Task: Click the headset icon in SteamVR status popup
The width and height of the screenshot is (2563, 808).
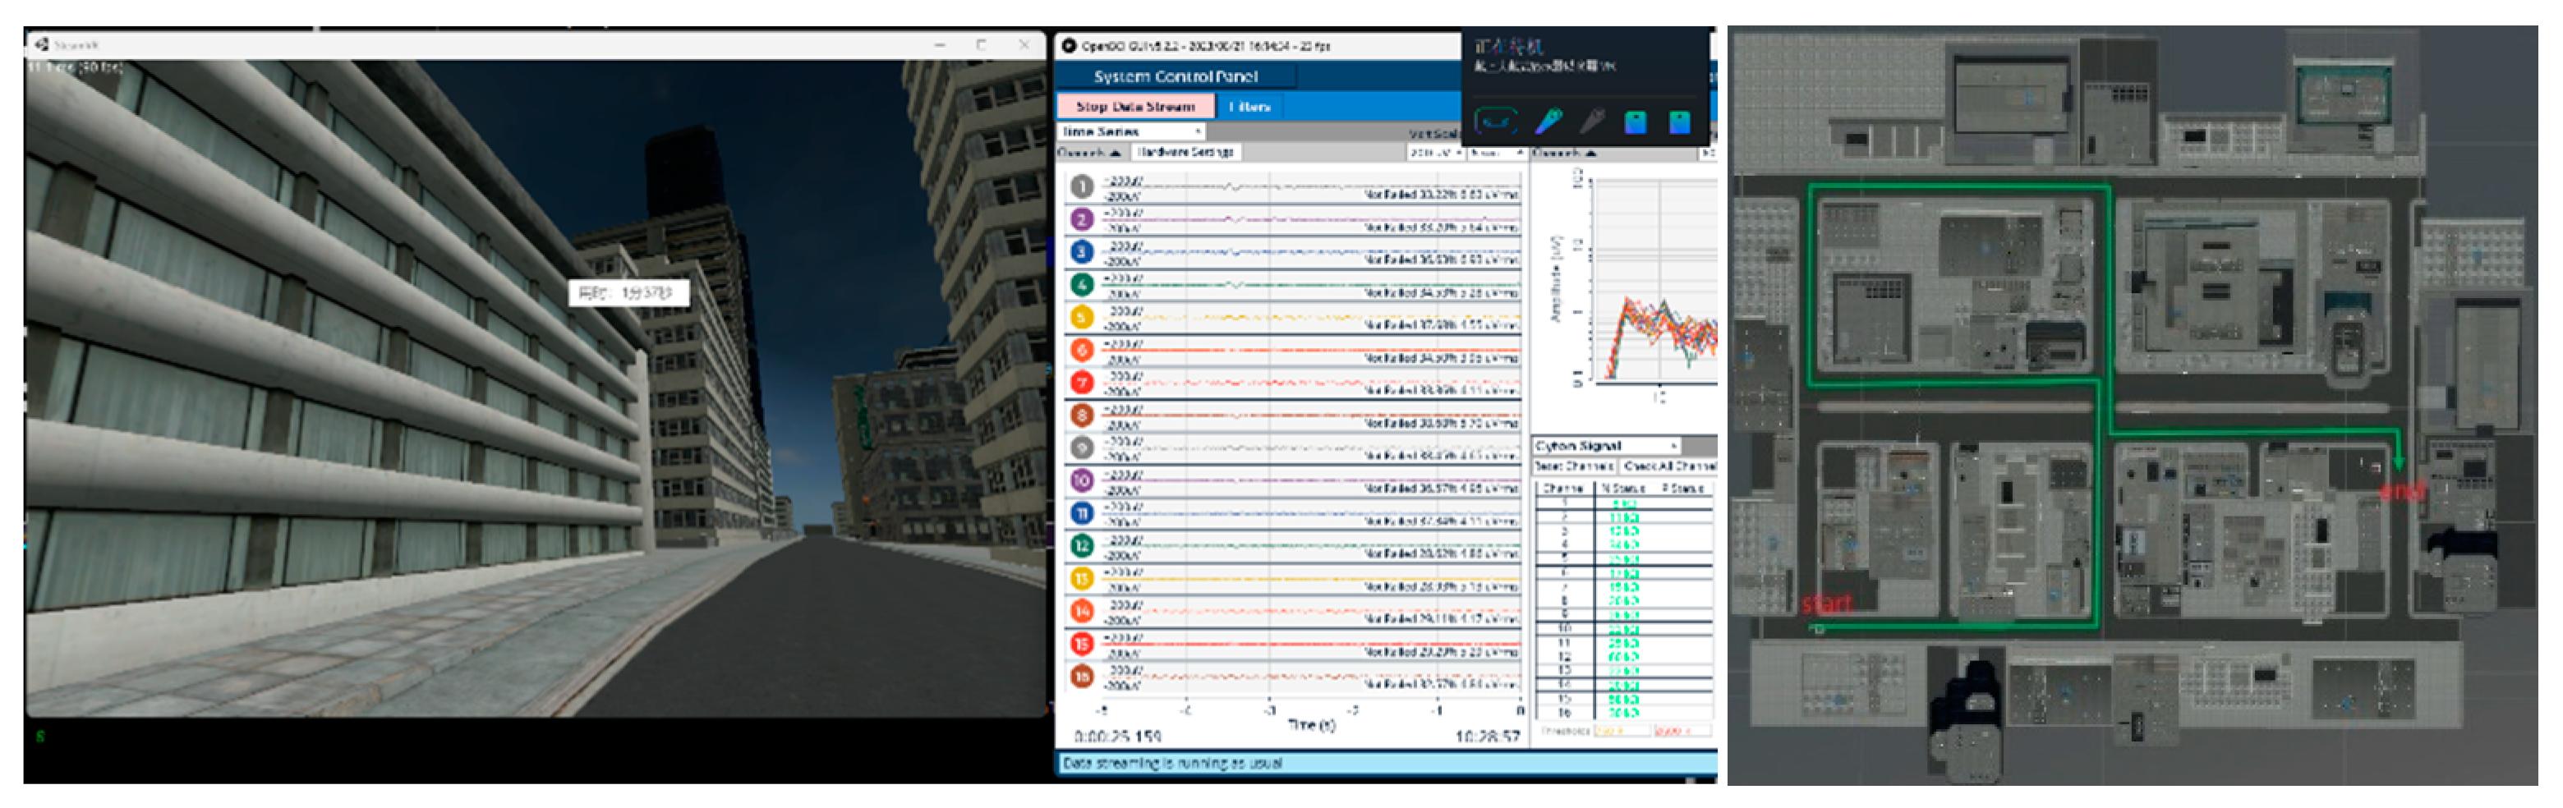Action: tap(1495, 122)
